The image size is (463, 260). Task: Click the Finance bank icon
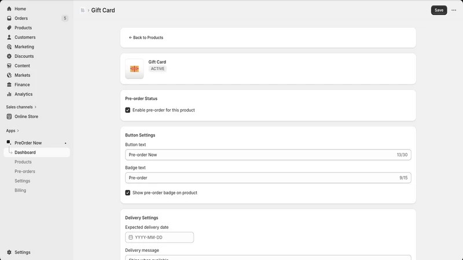pyautogui.click(x=9, y=84)
